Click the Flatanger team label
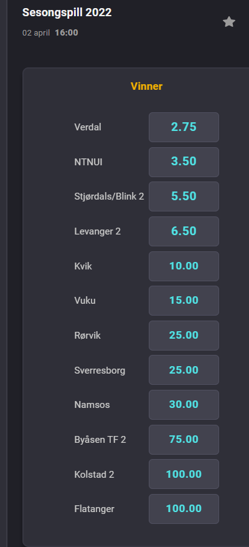249x547 pixels. [94, 510]
